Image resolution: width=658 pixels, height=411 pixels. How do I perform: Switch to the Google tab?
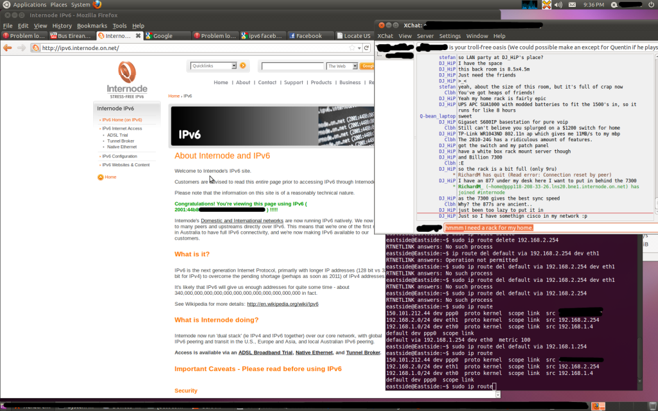coord(168,36)
